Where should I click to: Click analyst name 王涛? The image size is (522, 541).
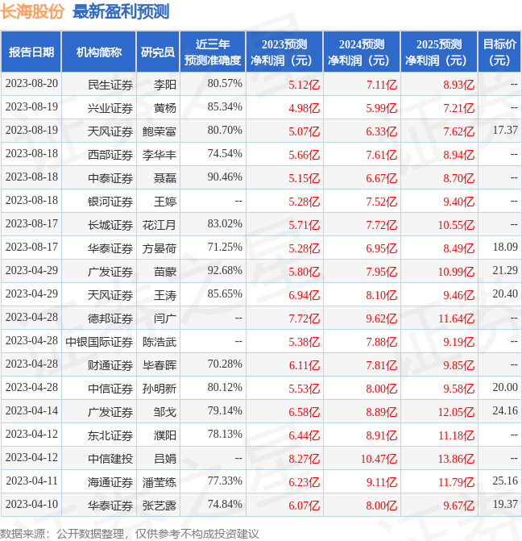tap(165, 295)
